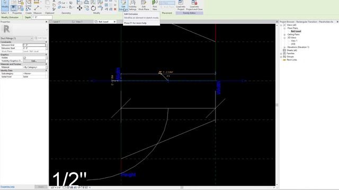
Task: Click the Edit Extrusion ribbon button
Action: coord(123,5)
